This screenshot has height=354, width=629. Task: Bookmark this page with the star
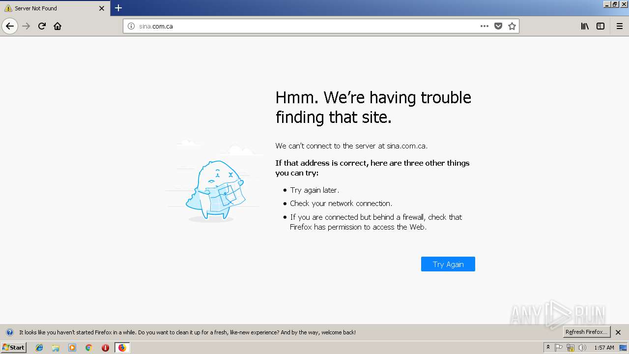512,26
